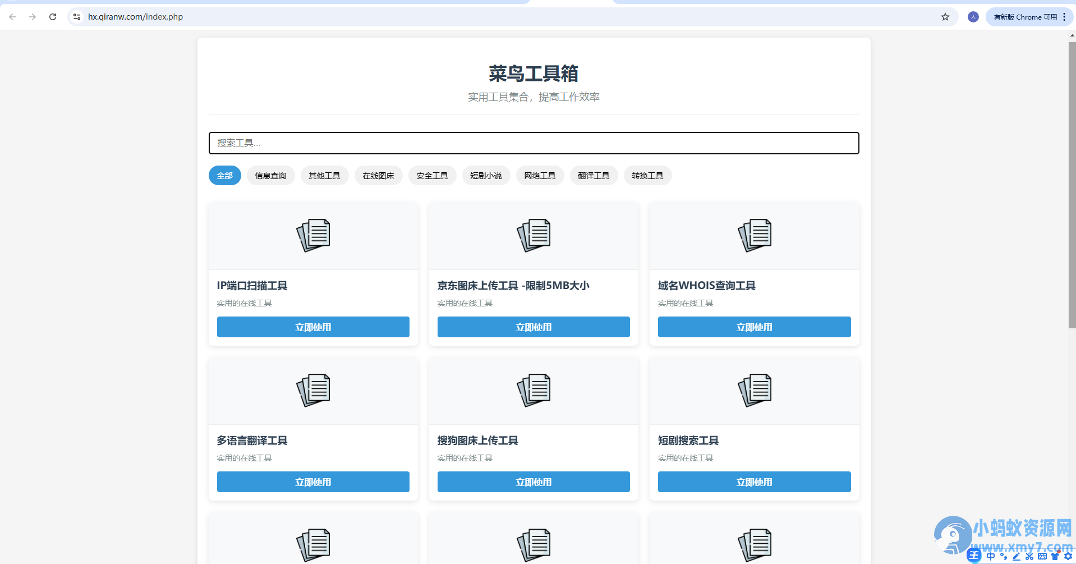Click the 菜鸟工具箱 page heading
This screenshot has height=564, width=1076.
(534, 74)
